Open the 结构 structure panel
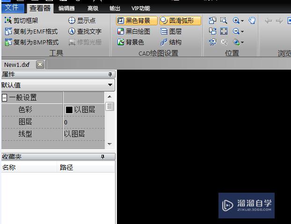This screenshot has width=291, height=224. coord(171,42)
